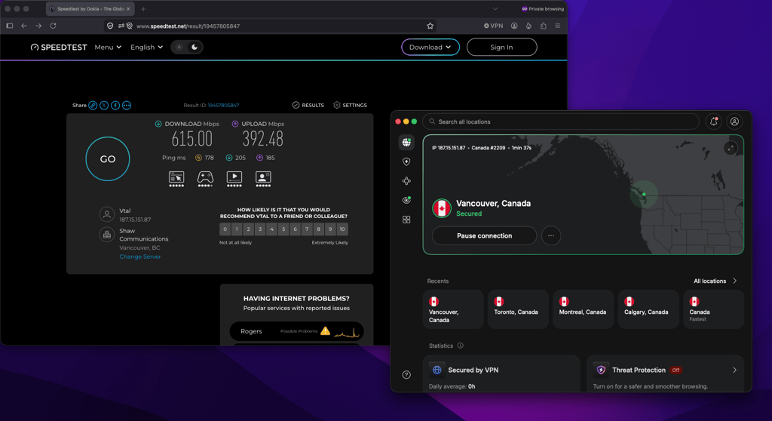Open Meshnet icon in VPN sidebar
This screenshot has width=772, height=421.
click(406, 181)
